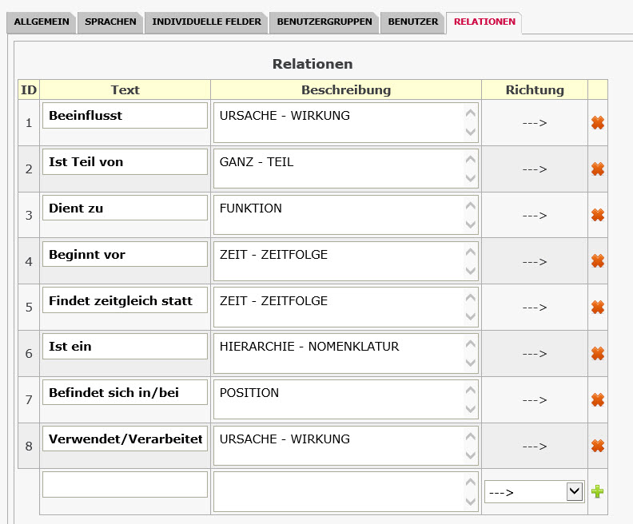The height and width of the screenshot is (524, 633).
Task: Click the empty new relation text field
Action: point(125,484)
